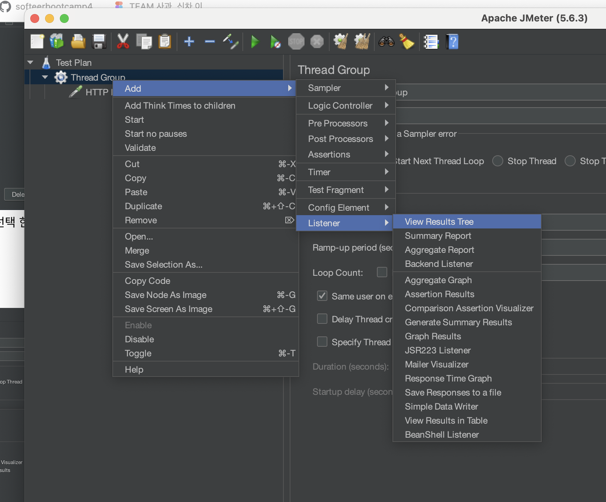Click the Thread Group gear icon
This screenshot has height=502, width=606.
coord(61,77)
